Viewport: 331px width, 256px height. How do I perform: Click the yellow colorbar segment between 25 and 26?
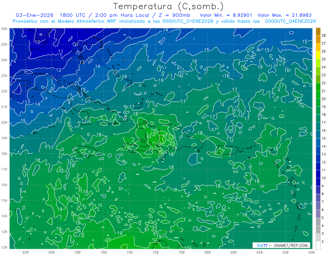[318, 55]
